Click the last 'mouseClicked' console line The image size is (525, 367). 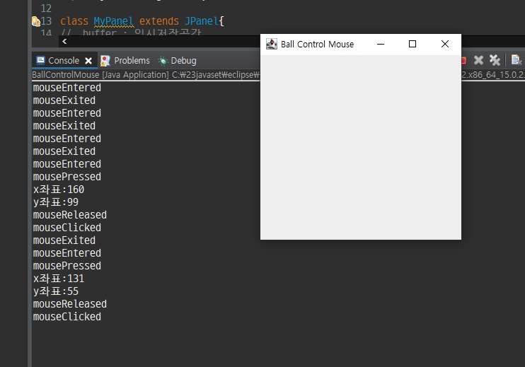pos(67,317)
